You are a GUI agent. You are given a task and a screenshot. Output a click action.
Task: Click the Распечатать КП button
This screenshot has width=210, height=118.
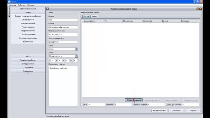[x=159, y=111]
